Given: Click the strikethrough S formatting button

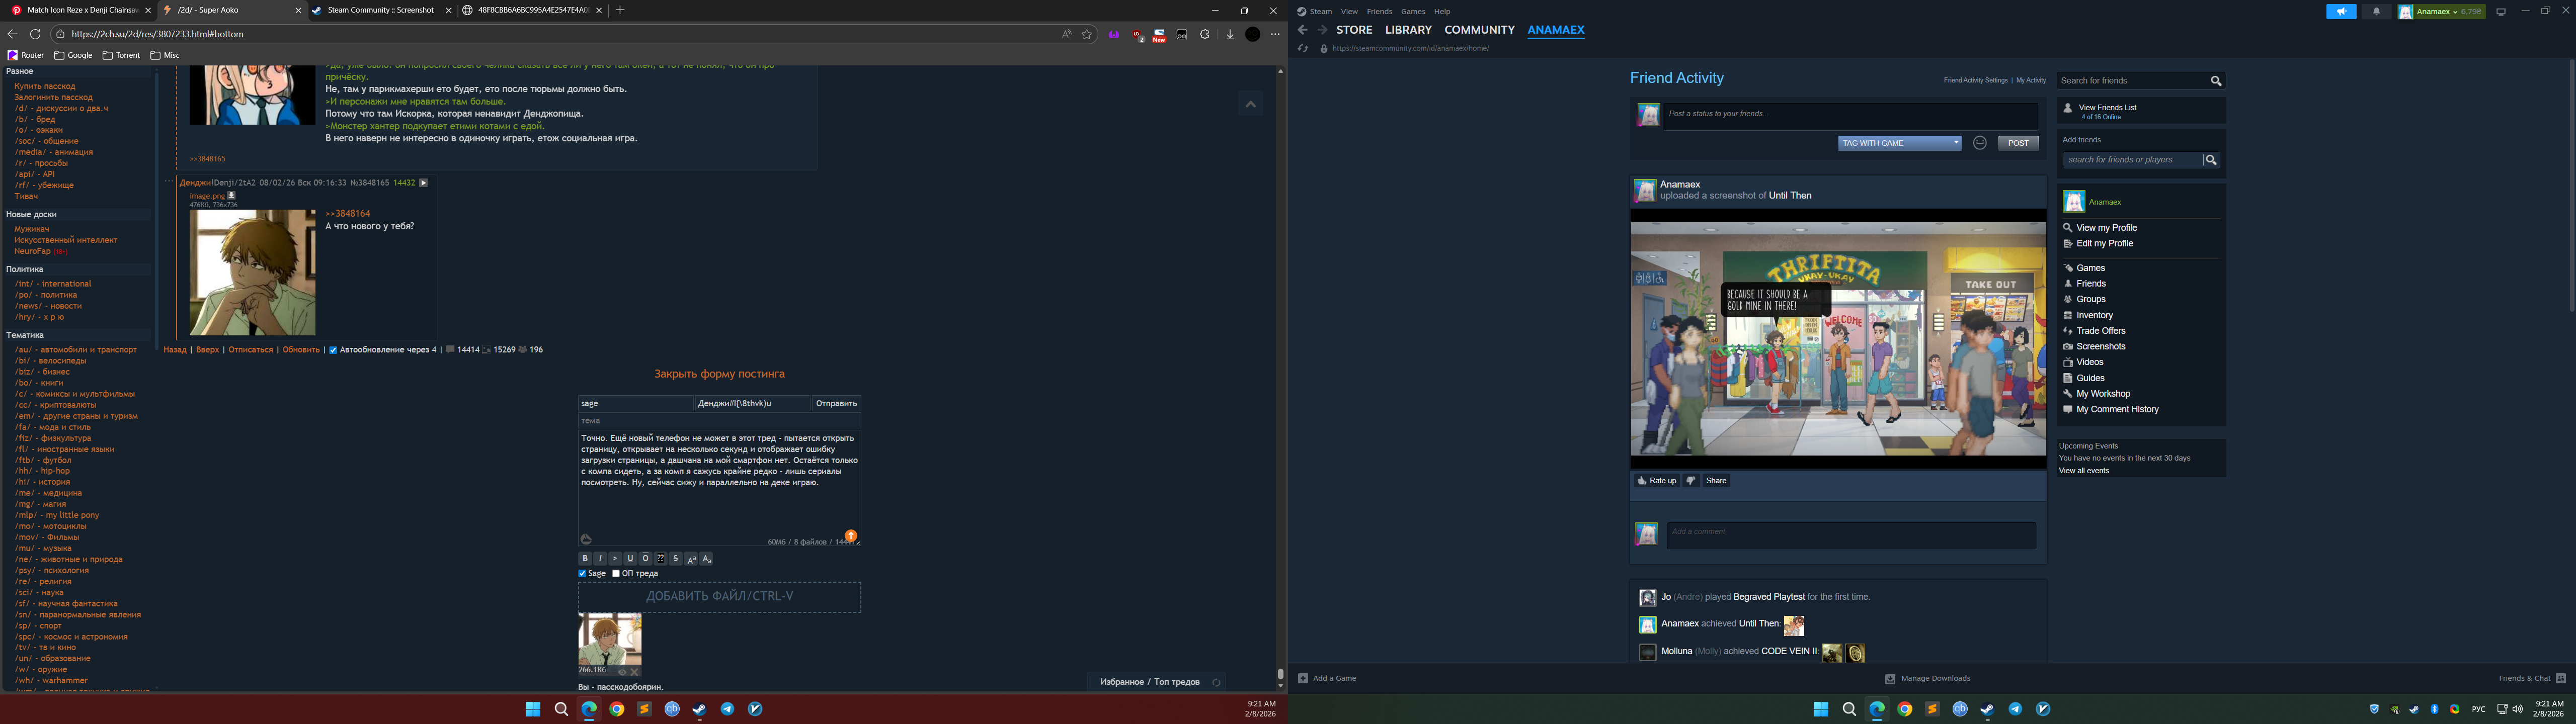Looking at the screenshot, I should pos(676,558).
